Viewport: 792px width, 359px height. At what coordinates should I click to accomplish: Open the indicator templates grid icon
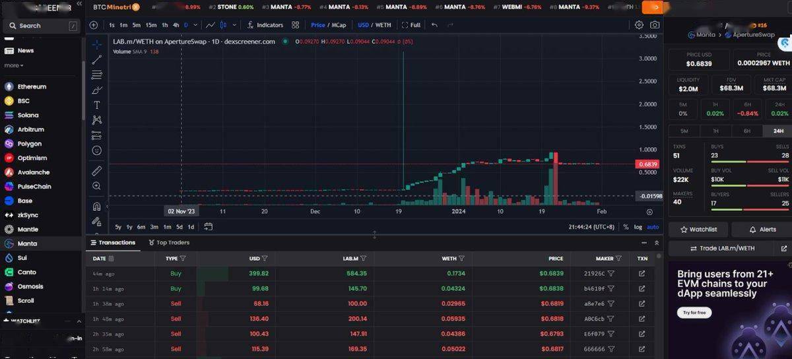tap(296, 25)
